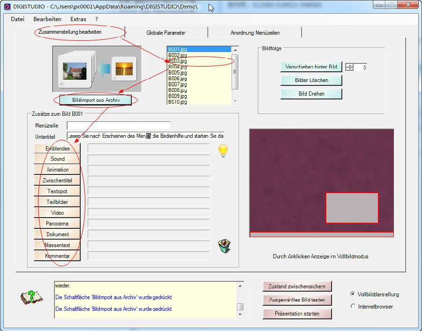Open the ? help menu
The width and height of the screenshot is (422, 331).
(97, 19)
